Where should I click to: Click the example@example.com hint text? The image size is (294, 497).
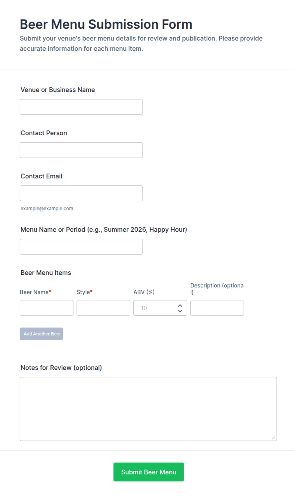(x=47, y=209)
